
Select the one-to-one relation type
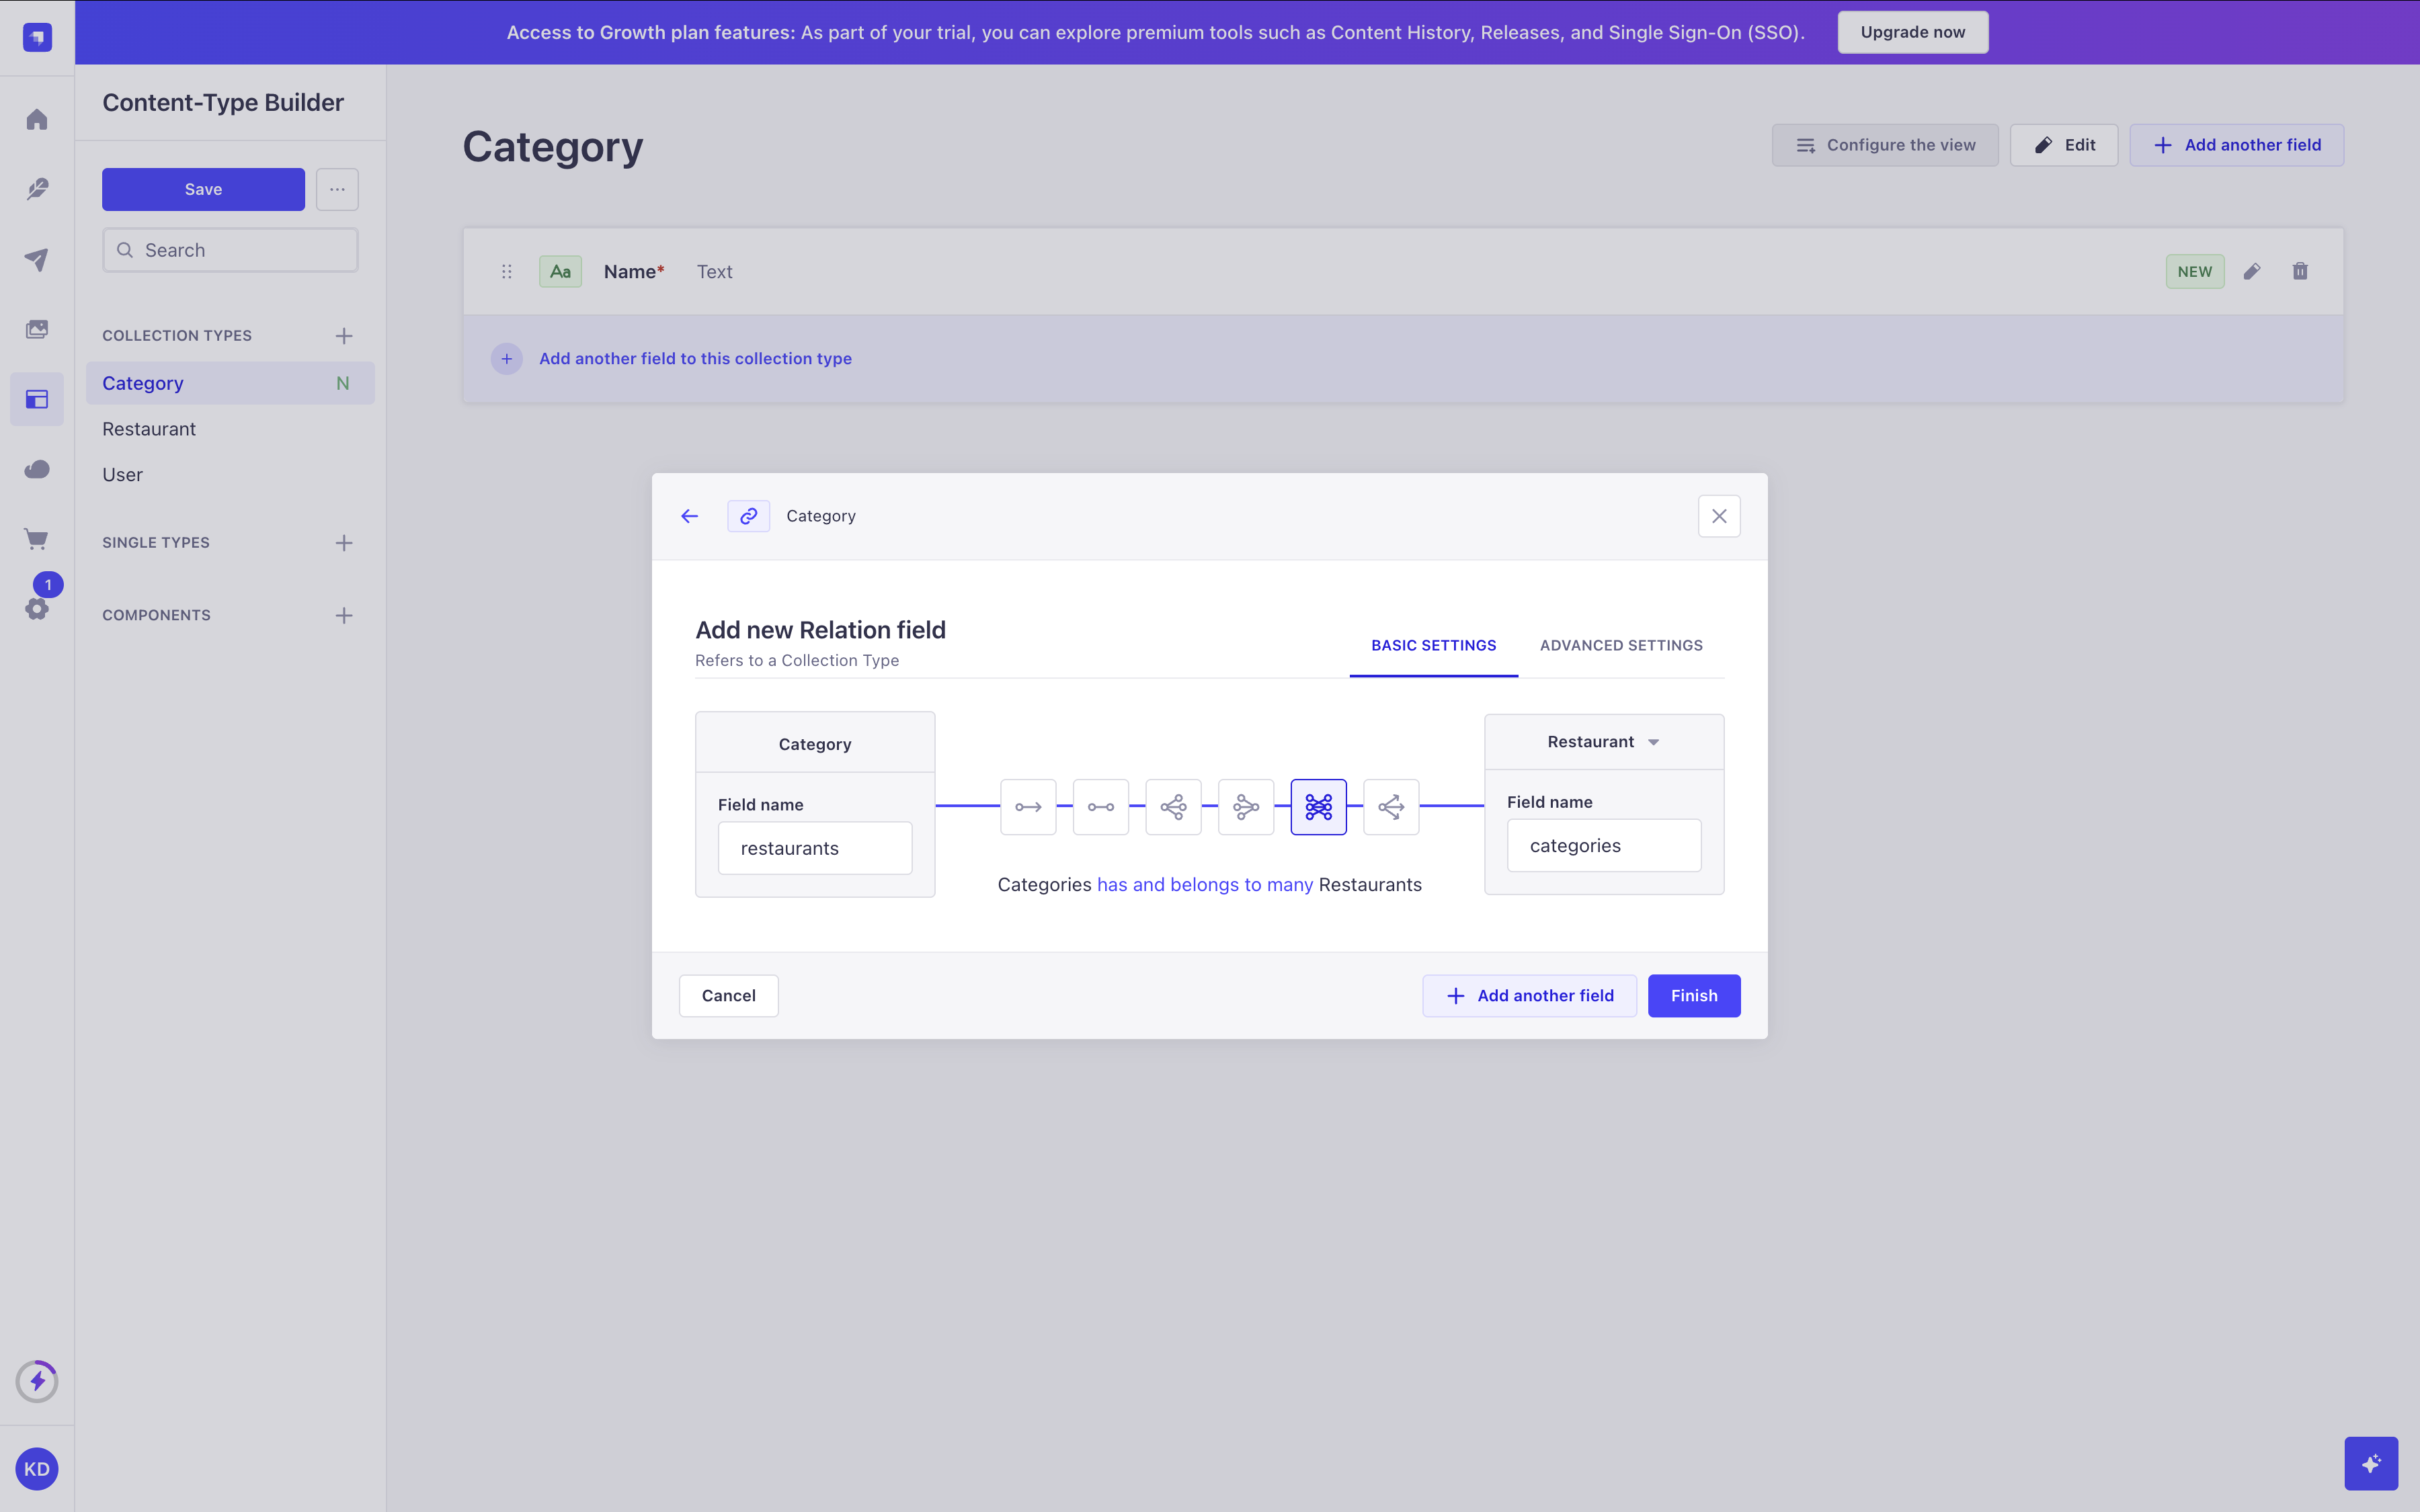(x=1101, y=807)
